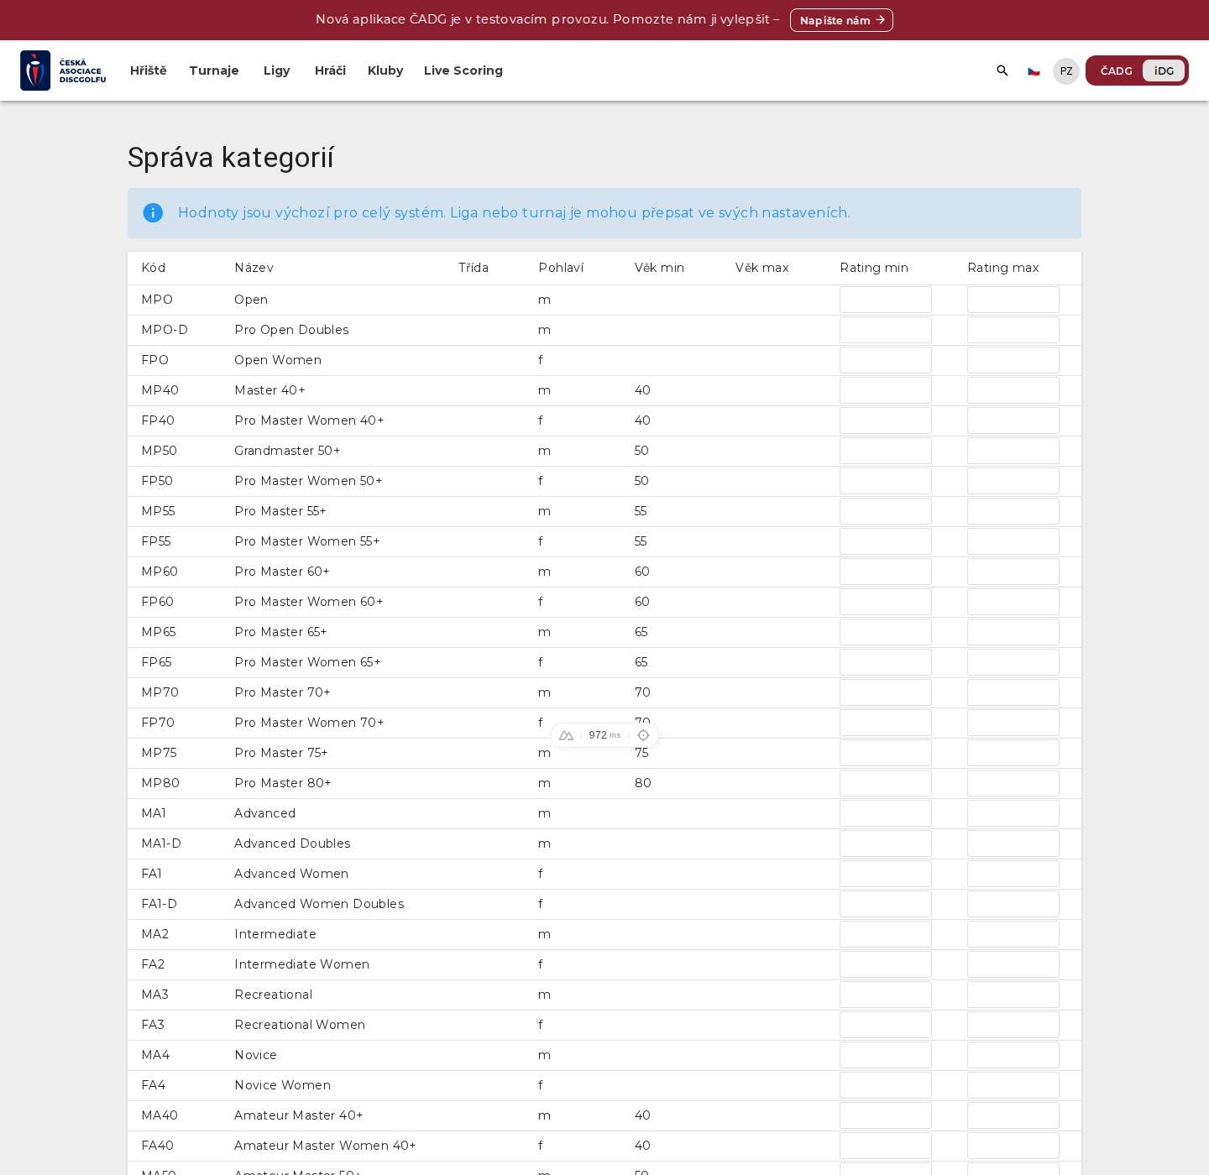Click the ČADG logo in the header

(63, 70)
